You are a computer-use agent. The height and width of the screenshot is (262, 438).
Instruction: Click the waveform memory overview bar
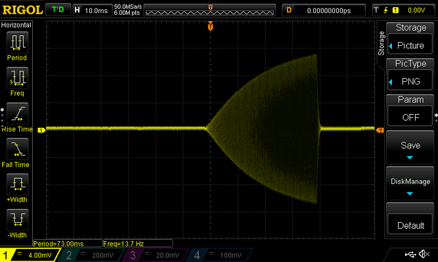[209, 10]
